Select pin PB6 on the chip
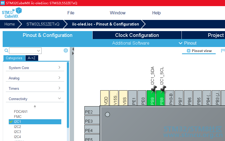Viewport: 225px width, 141px height. pos(188,98)
